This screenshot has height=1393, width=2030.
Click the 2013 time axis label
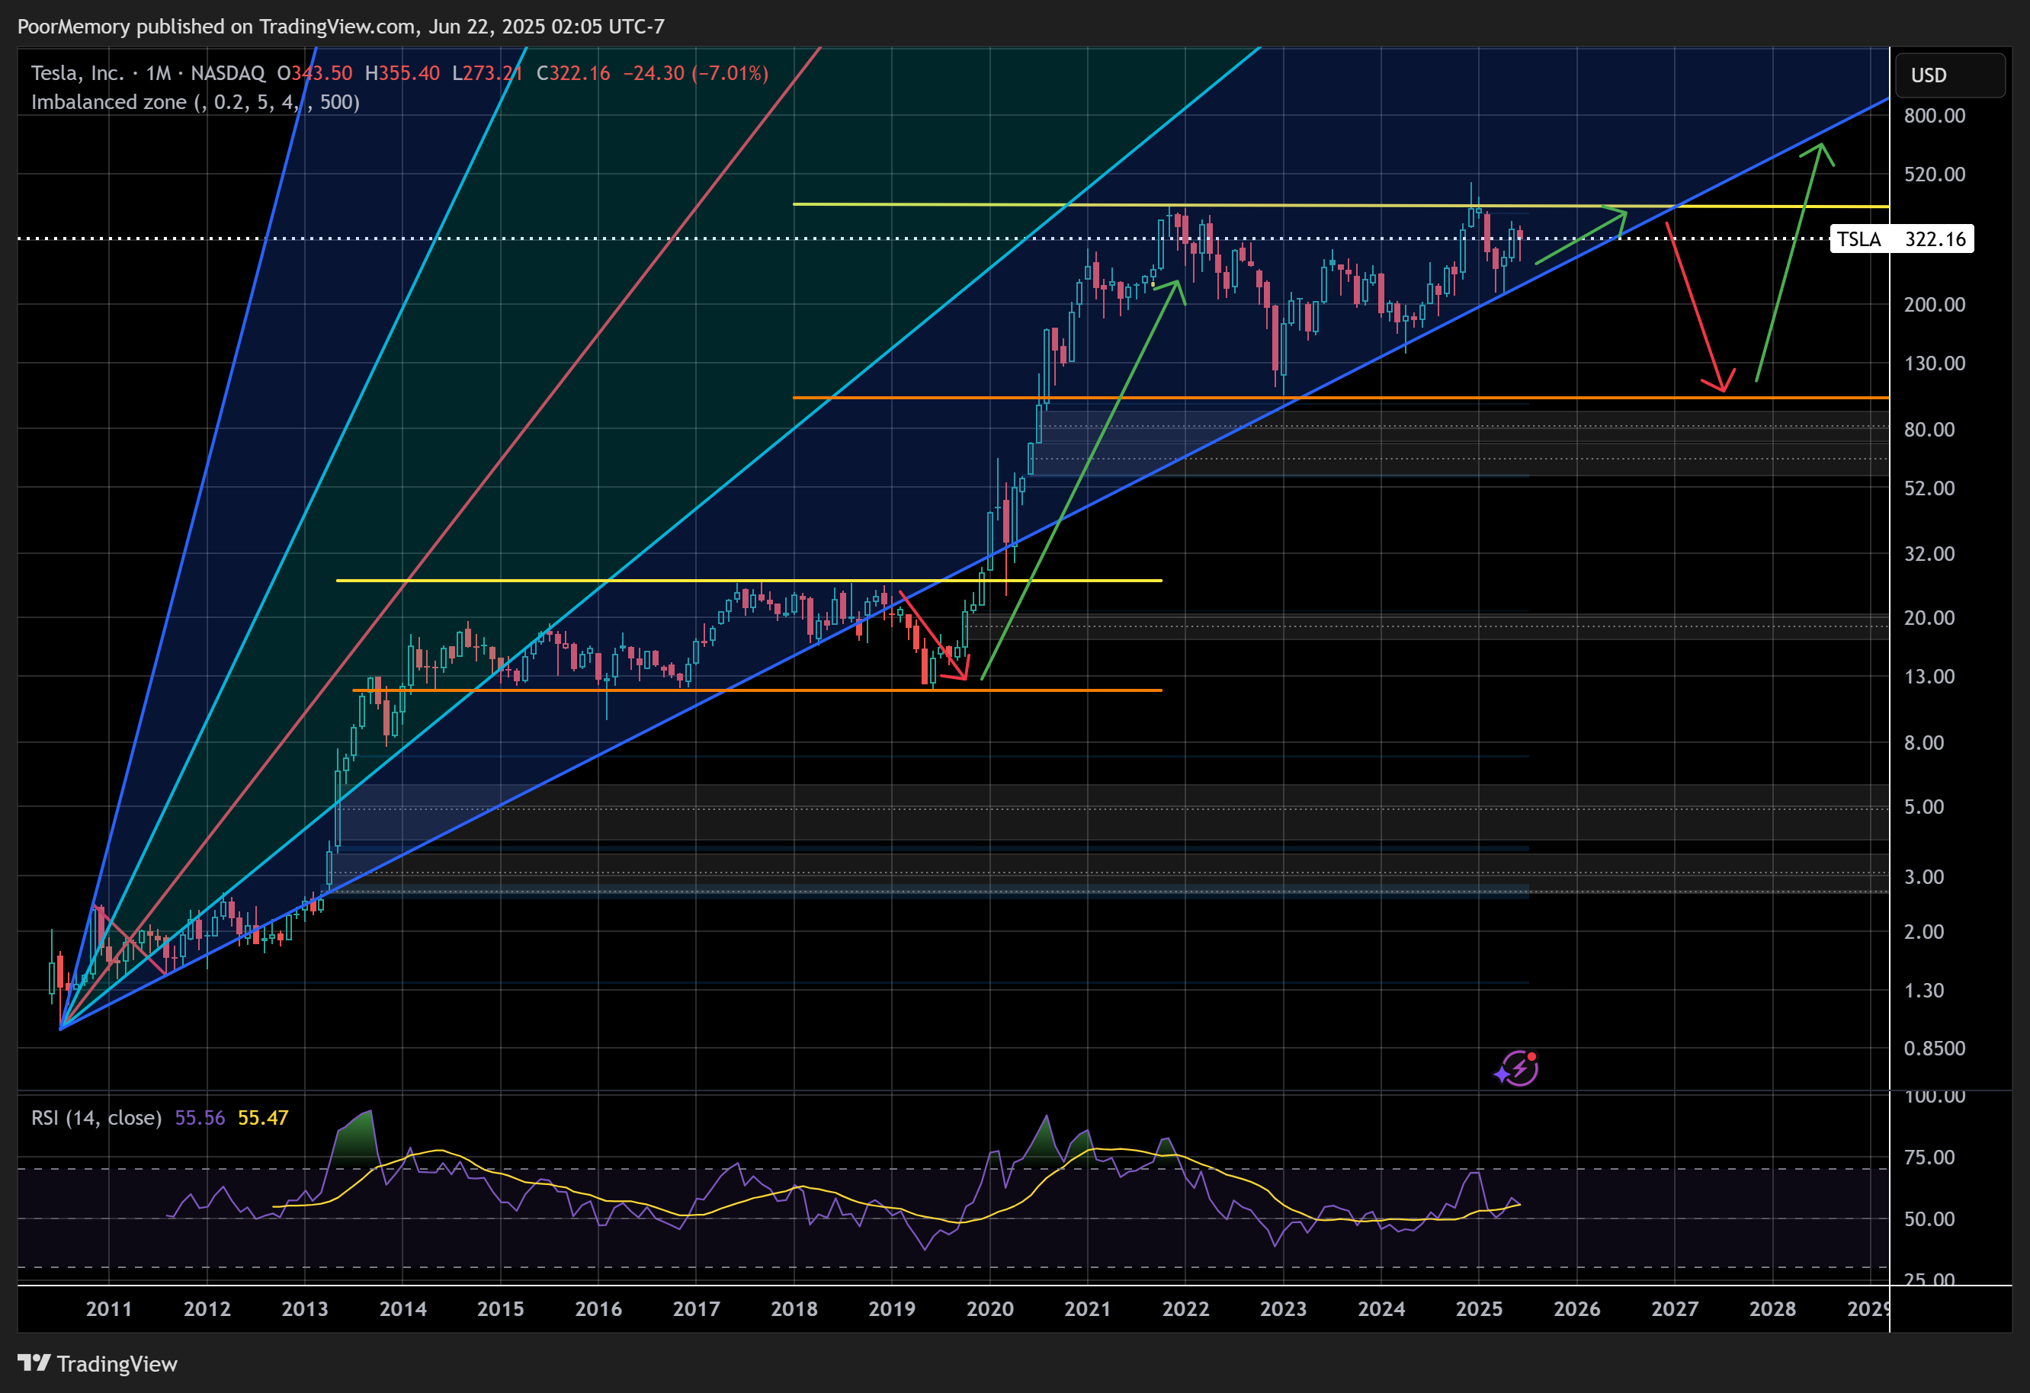tap(305, 1309)
